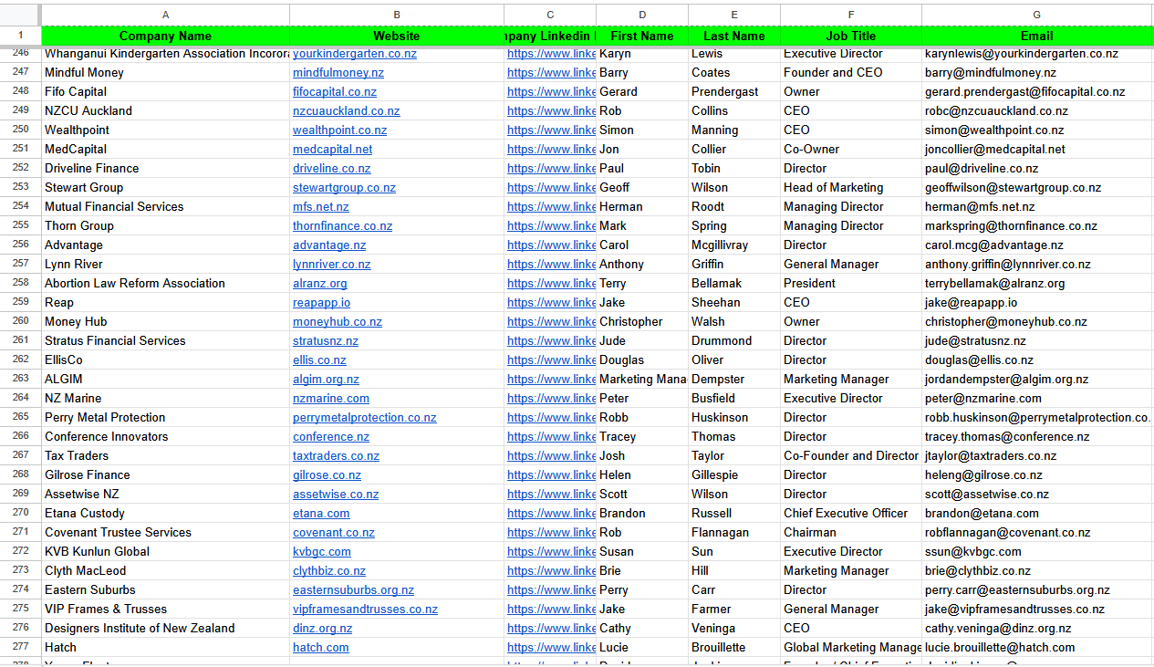The width and height of the screenshot is (1154, 667).
Task: Click the Email header cell
Action: [1037, 36]
